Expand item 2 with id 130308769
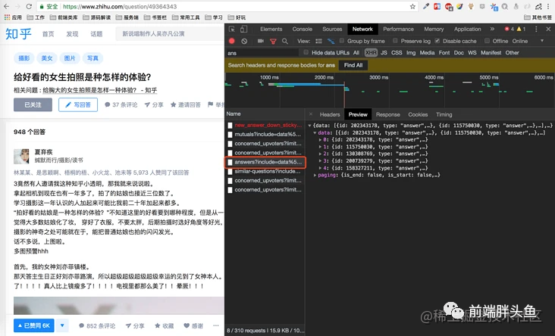 click(x=320, y=154)
